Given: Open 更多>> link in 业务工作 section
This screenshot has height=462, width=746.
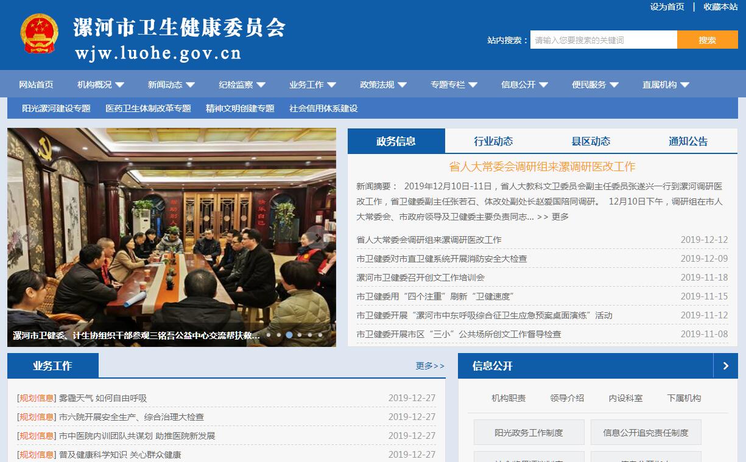Looking at the screenshot, I should tap(430, 366).
